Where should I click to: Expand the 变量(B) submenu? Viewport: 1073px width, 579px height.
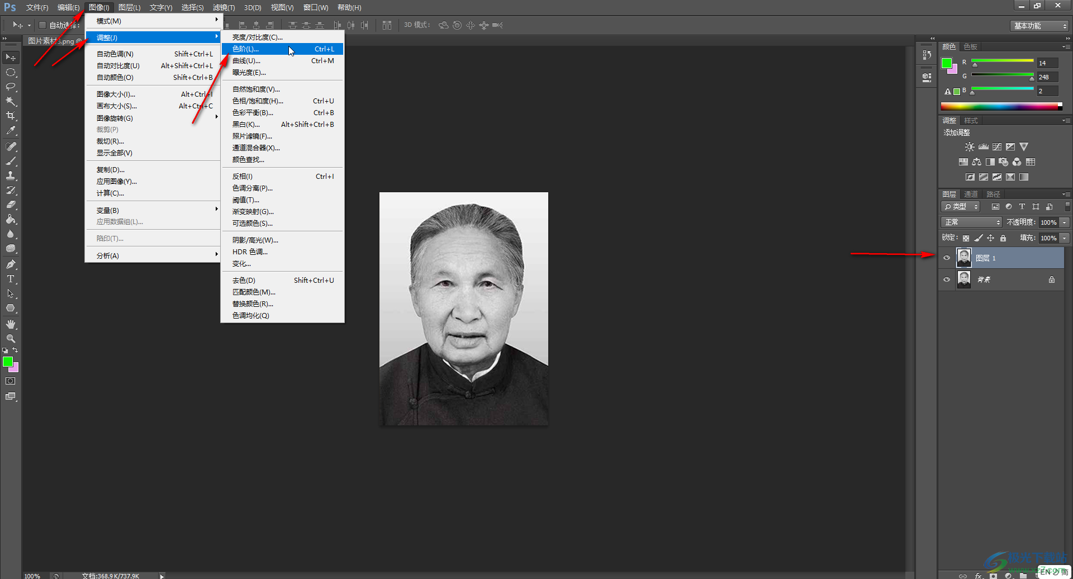[x=153, y=210]
